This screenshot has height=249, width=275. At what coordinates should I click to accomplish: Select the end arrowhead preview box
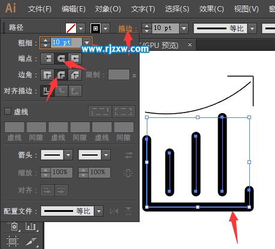[x=90, y=155]
